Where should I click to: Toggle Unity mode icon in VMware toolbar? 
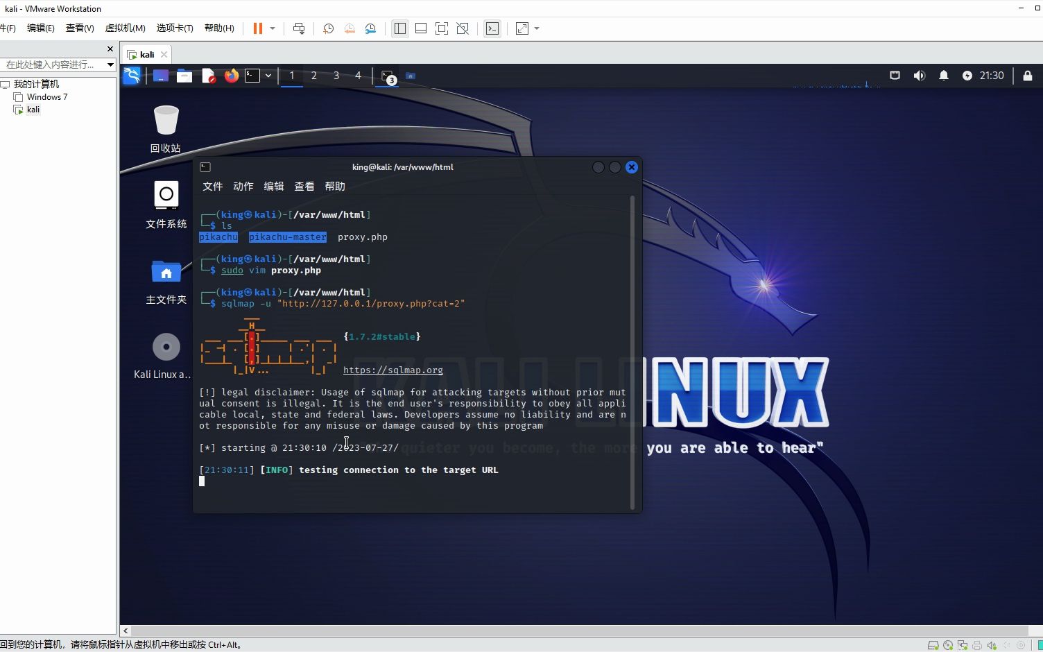(x=463, y=28)
